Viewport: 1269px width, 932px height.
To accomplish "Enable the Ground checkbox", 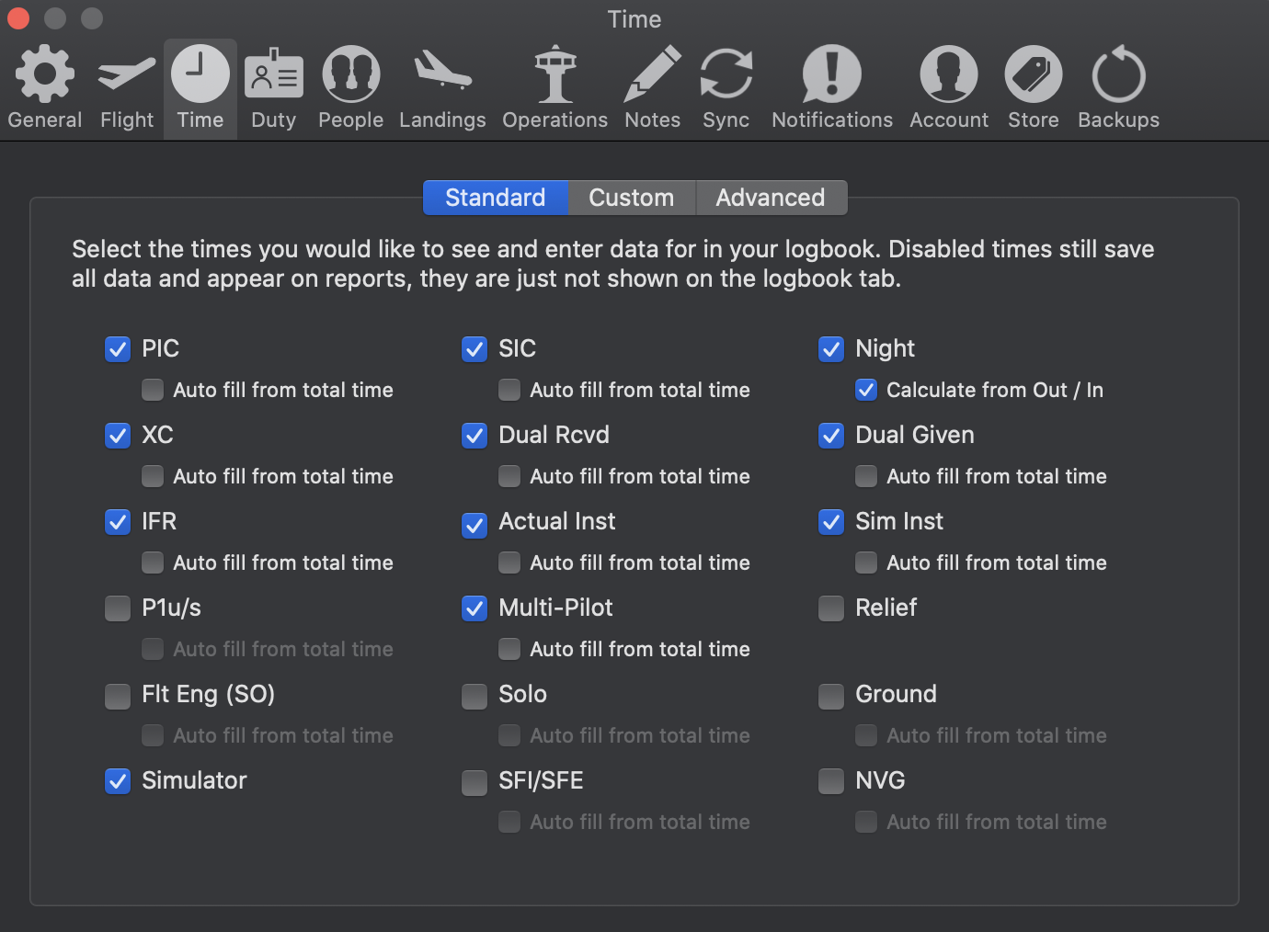I will pyautogui.click(x=831, y=697).
